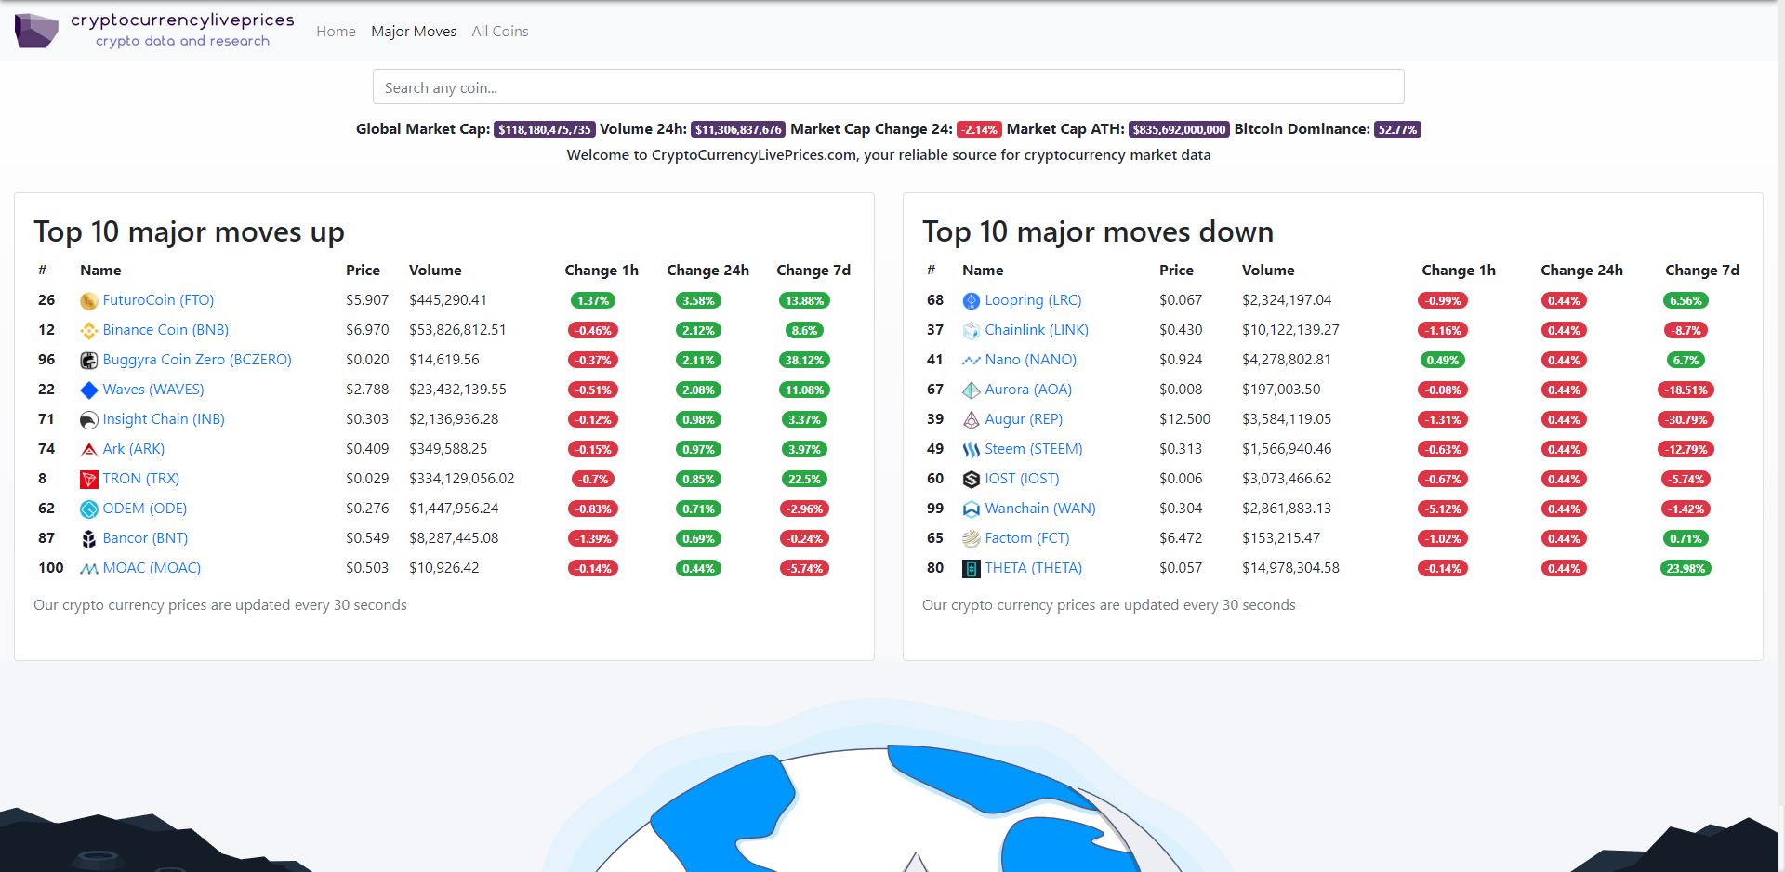Image resolution: width=1785 pixels, height=872 pixels.
Task: Click the THETA coin logo icon
Action: point(970,568)
